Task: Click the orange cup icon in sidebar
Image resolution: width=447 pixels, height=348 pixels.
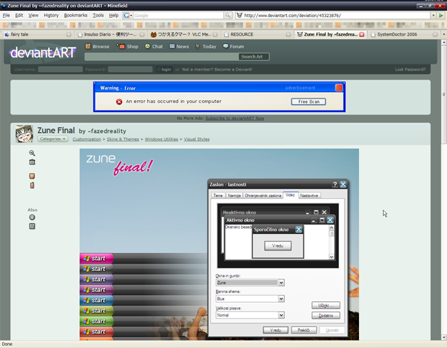Action: coord(32,176)
